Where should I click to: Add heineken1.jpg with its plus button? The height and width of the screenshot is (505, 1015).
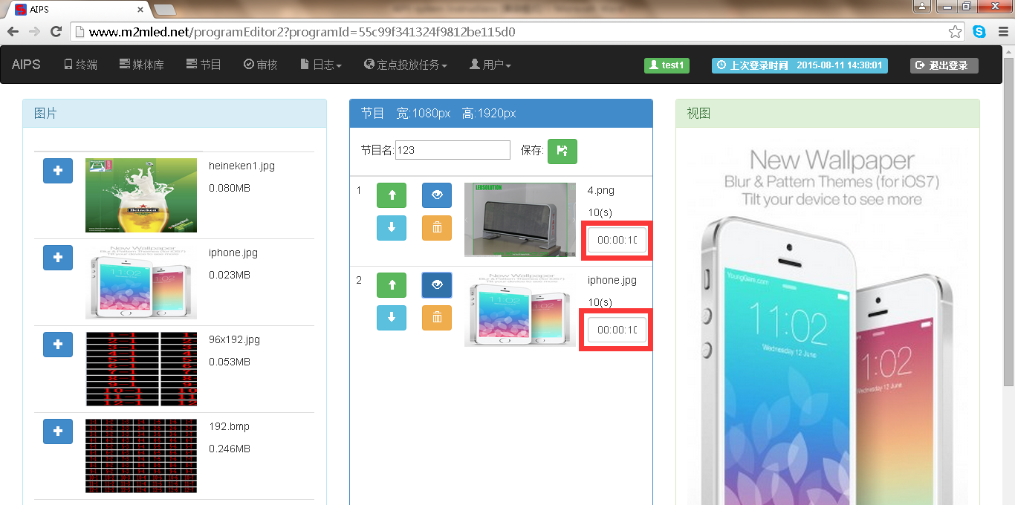point(58,171)
